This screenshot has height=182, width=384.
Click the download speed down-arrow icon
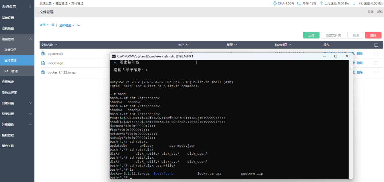point(354,3)
